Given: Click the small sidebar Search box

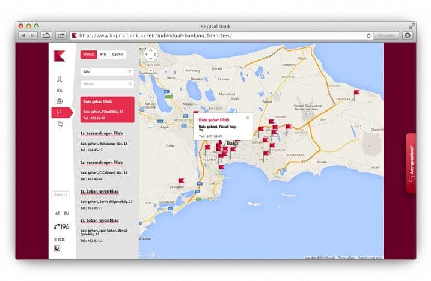Looking at the screenshot, I should point(60,195).
